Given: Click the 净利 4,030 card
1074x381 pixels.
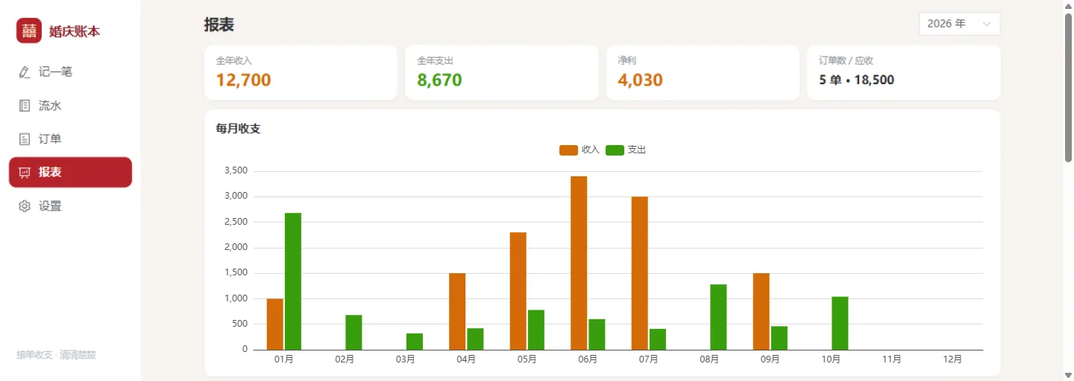Looking at the screenshot, I should [703, 72].
